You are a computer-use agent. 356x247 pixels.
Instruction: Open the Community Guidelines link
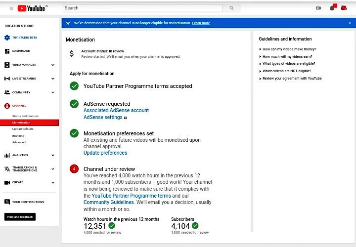tap(109, 202)
